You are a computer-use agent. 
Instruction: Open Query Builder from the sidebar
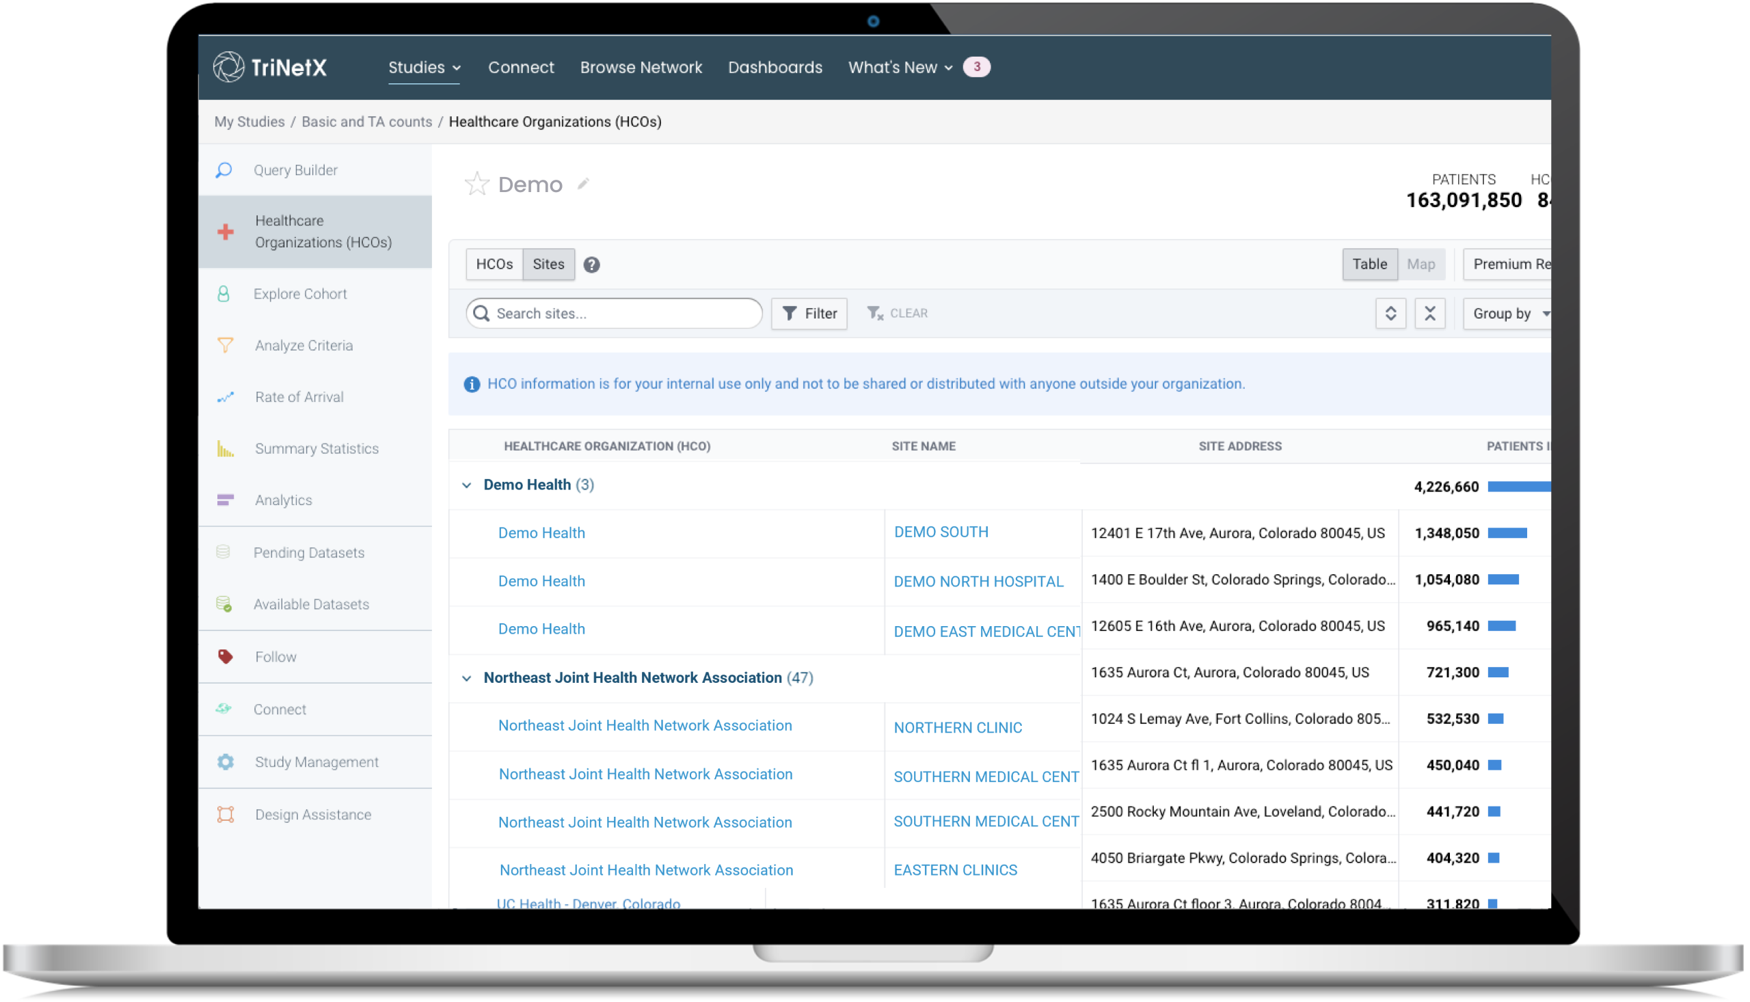[x=295, y=170]
